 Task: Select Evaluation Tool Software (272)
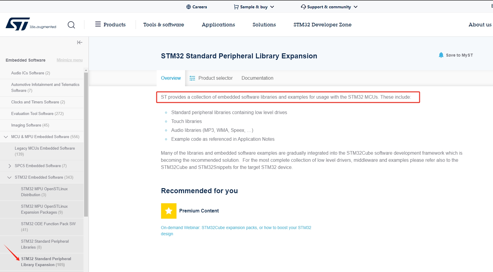click(37, 113)
